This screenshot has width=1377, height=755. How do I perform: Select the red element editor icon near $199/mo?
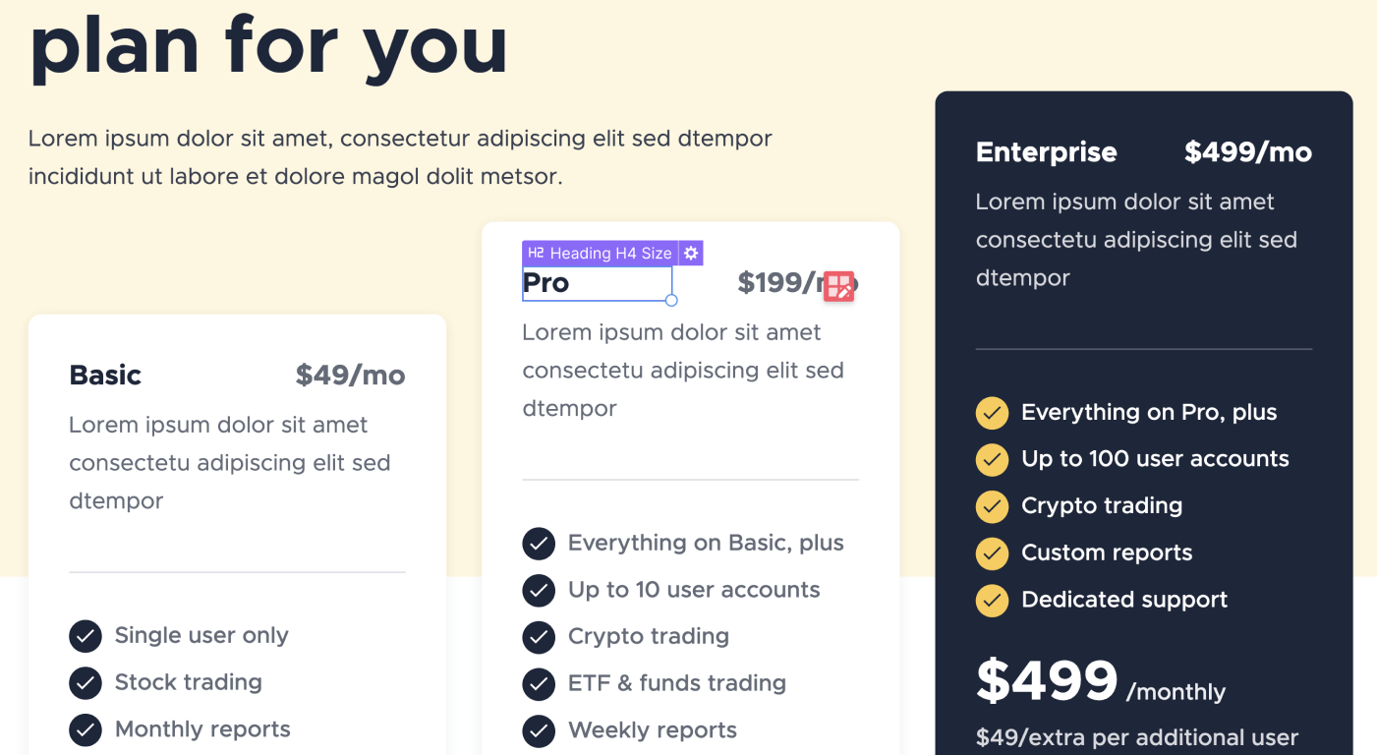click(838, 286)
